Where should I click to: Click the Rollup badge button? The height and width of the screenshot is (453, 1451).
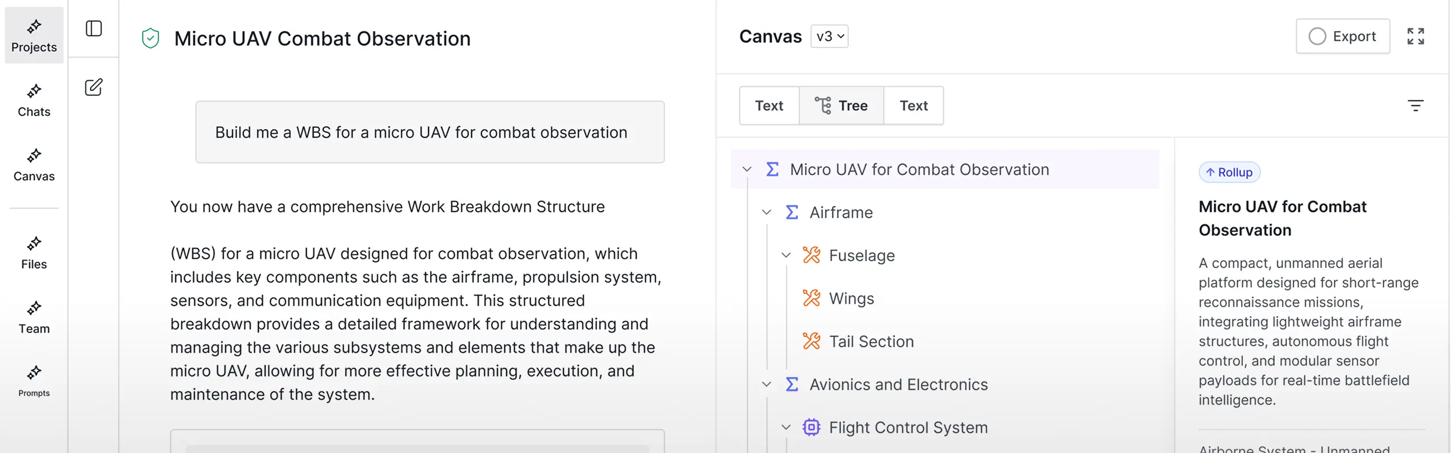[1229, 172]
